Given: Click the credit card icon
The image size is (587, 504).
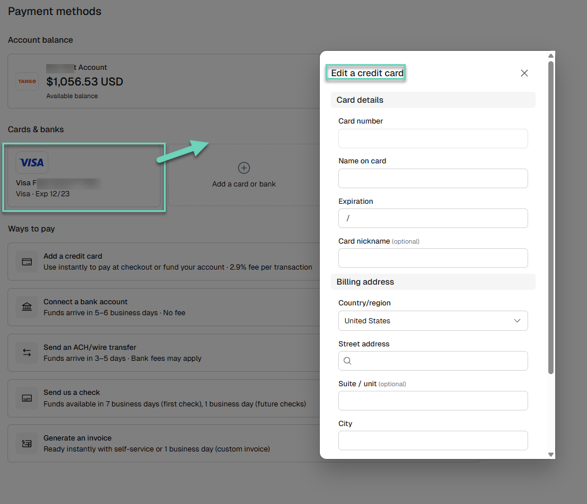Looking at the screenshot, I should click(27, 262).
